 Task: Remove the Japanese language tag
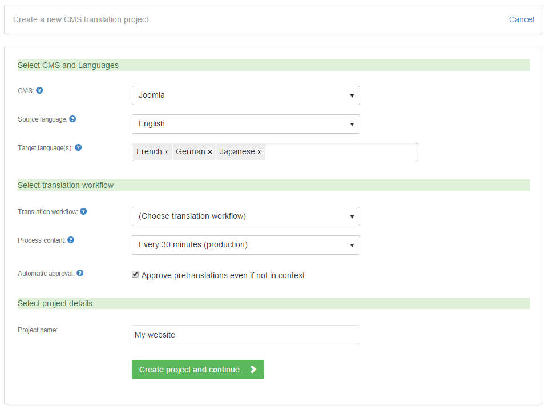click(x=260, y=152)
